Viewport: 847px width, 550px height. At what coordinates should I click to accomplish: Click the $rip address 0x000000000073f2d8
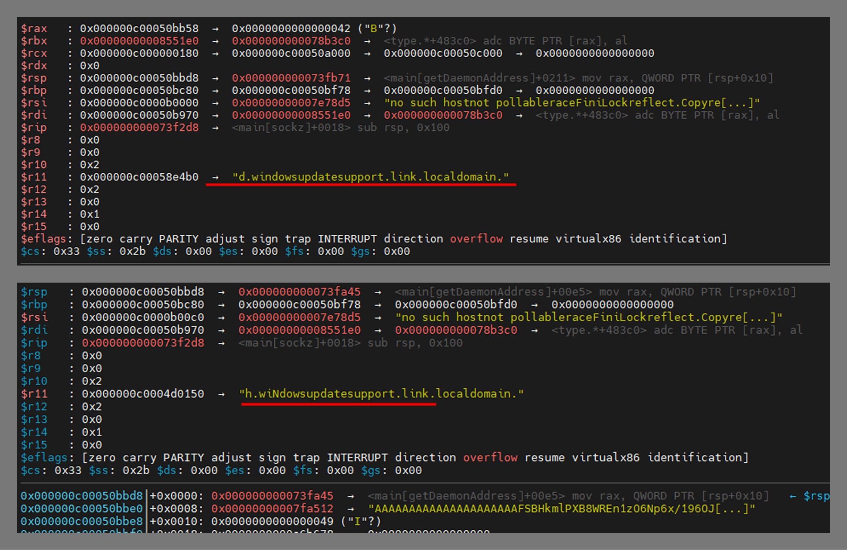coord(139,127)
